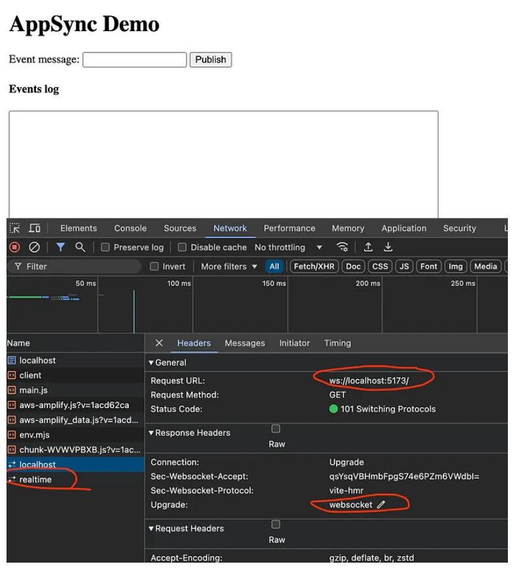Open network search magnifier
Screen dimensions: 517x588
pyautogui.click(x=80, y=247)
